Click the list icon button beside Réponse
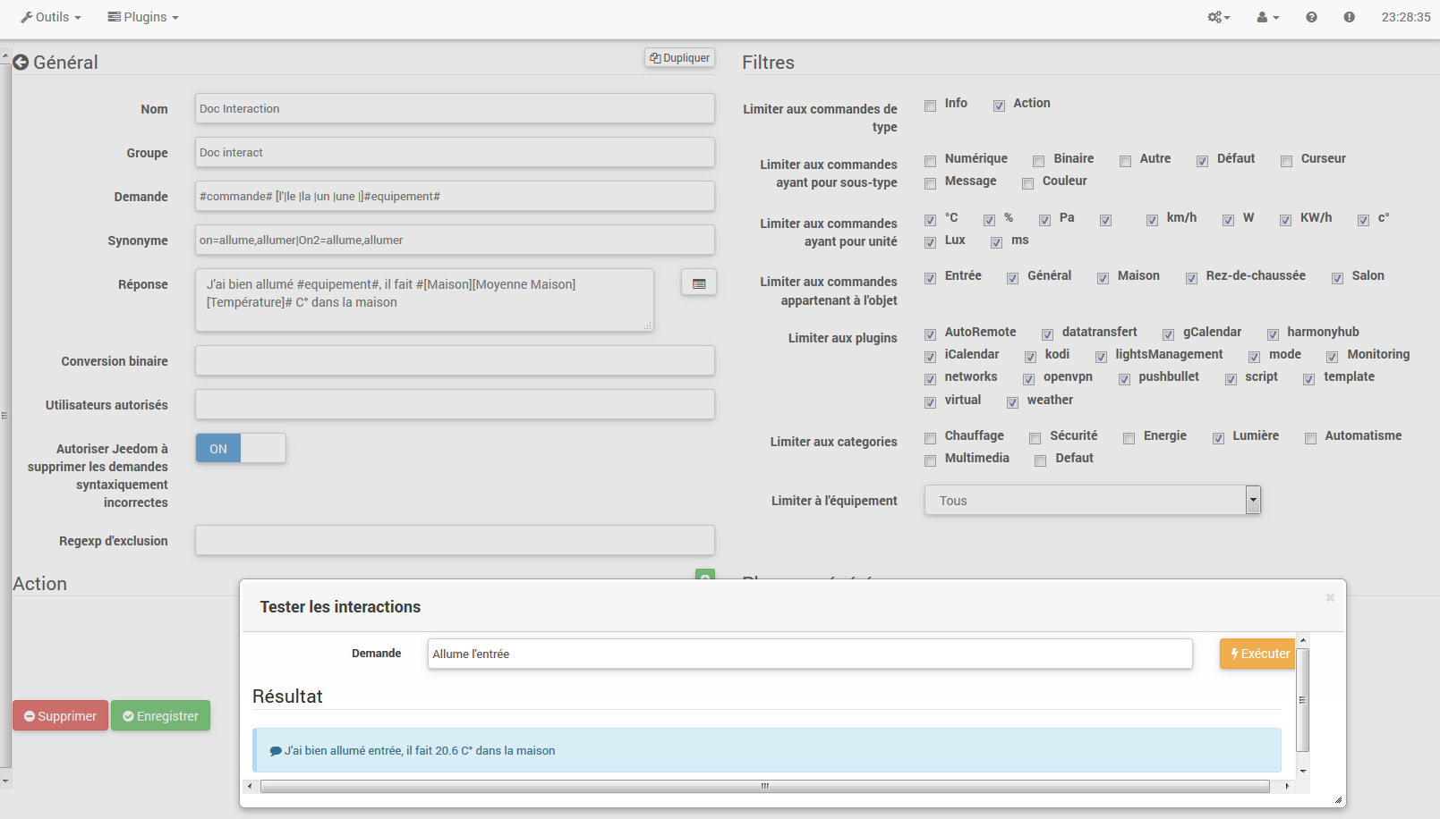 click(698, 283)
